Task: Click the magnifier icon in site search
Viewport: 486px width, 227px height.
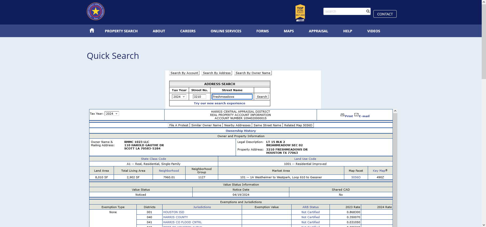Action: pyautogui.click(x=368, y=11)
